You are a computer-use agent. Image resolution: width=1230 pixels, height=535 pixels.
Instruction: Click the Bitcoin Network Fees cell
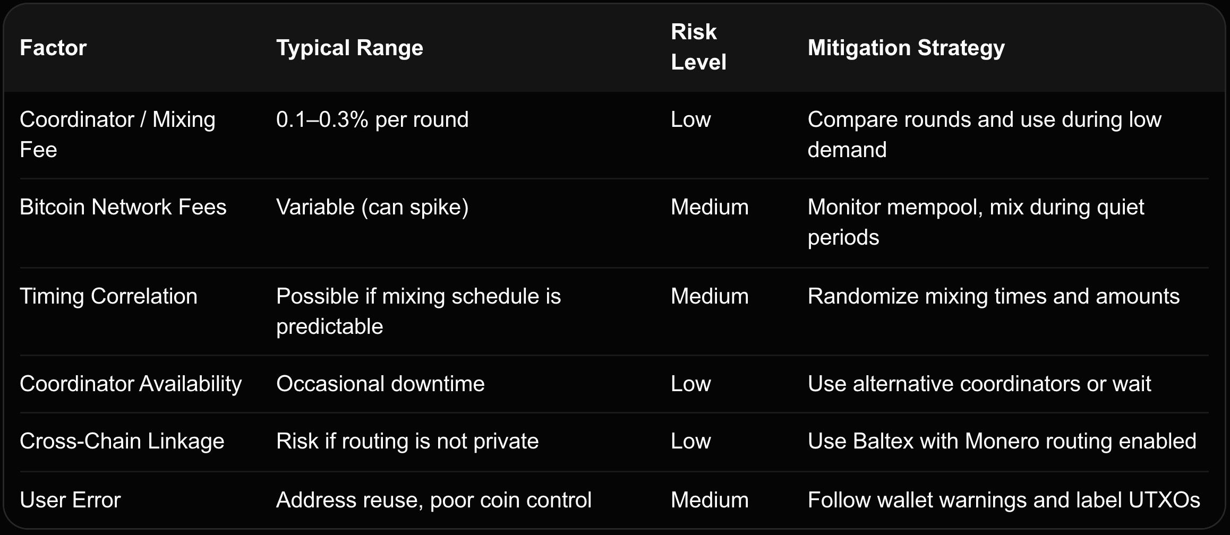pos(123,207)
